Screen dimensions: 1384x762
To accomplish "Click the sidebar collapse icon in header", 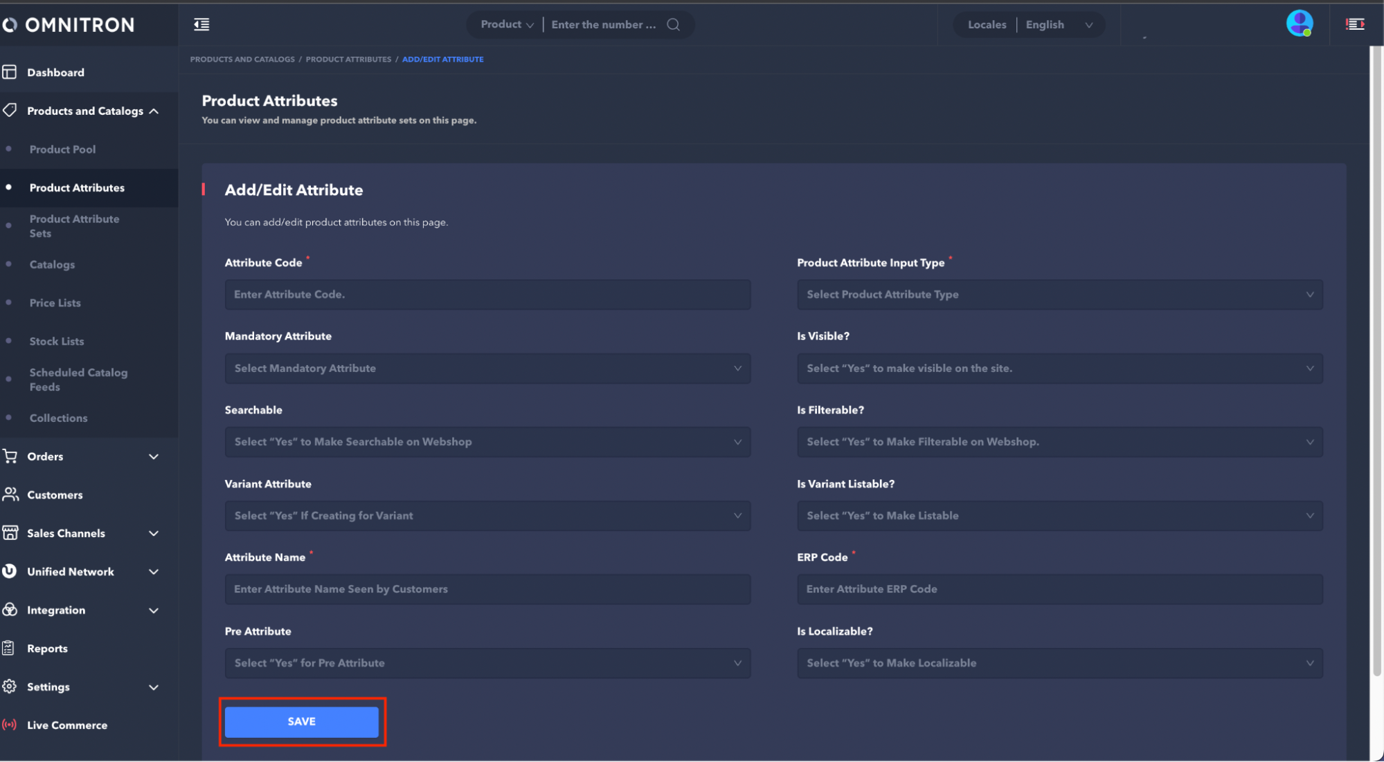I will [201, 25].
